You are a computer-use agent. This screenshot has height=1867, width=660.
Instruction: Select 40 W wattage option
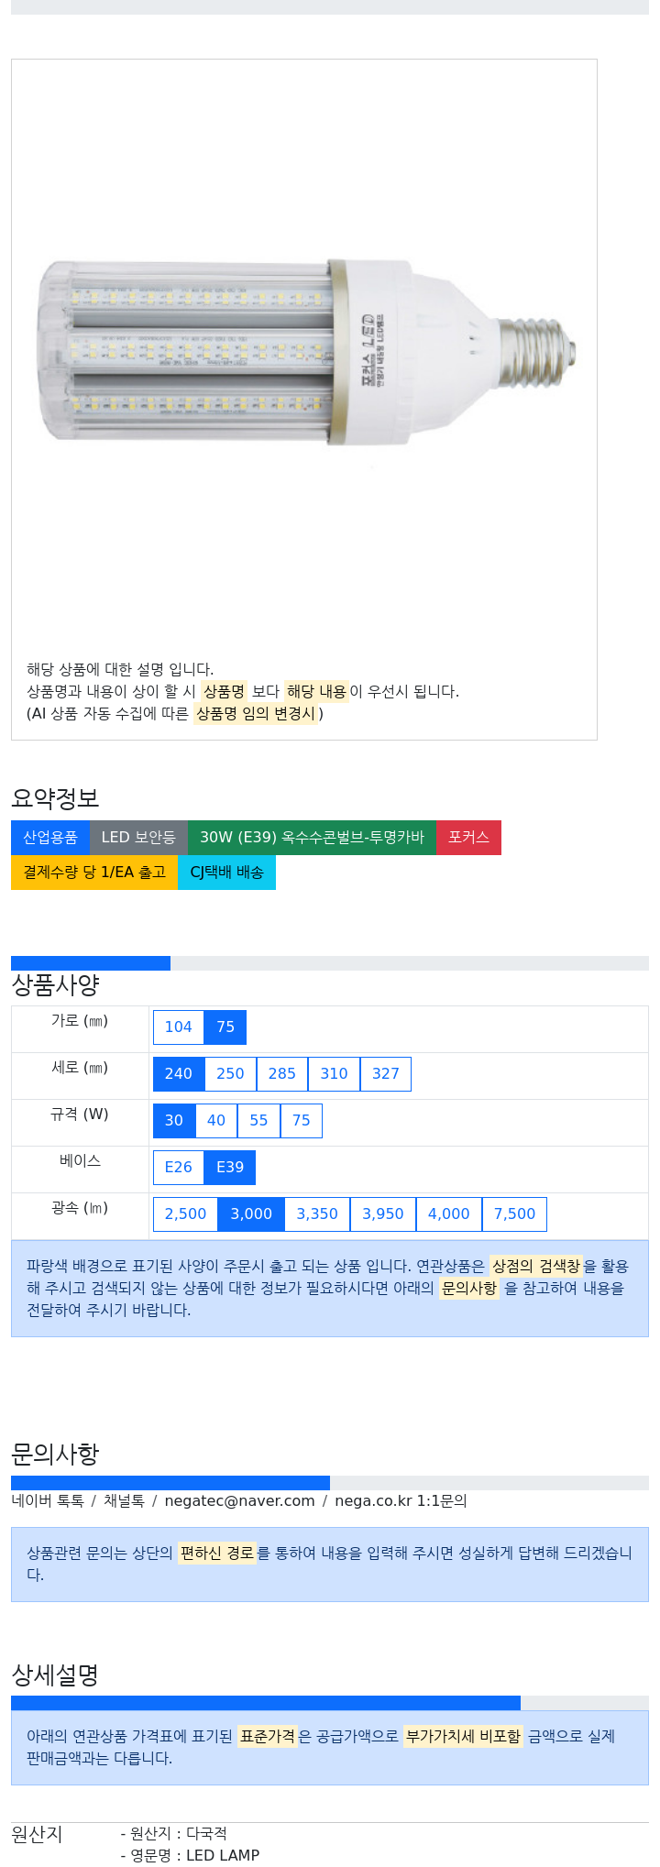point(216,1121)
